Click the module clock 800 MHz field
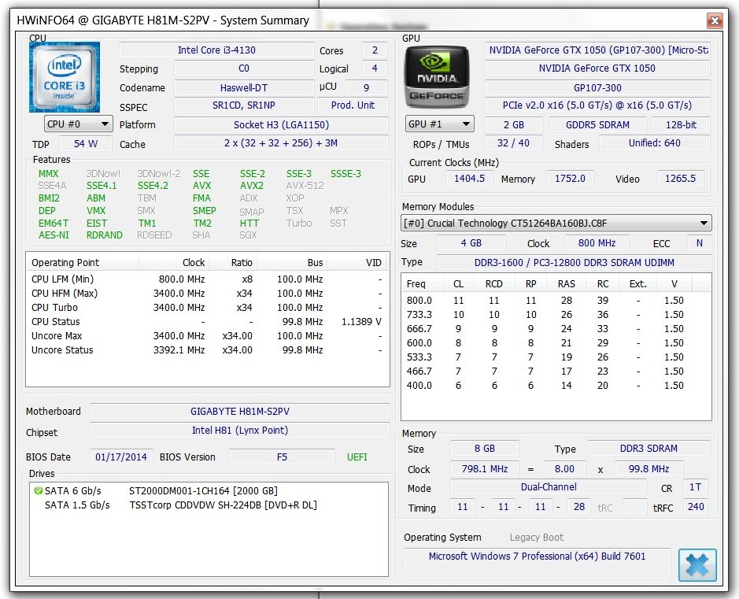 click(x=597, y=243)
